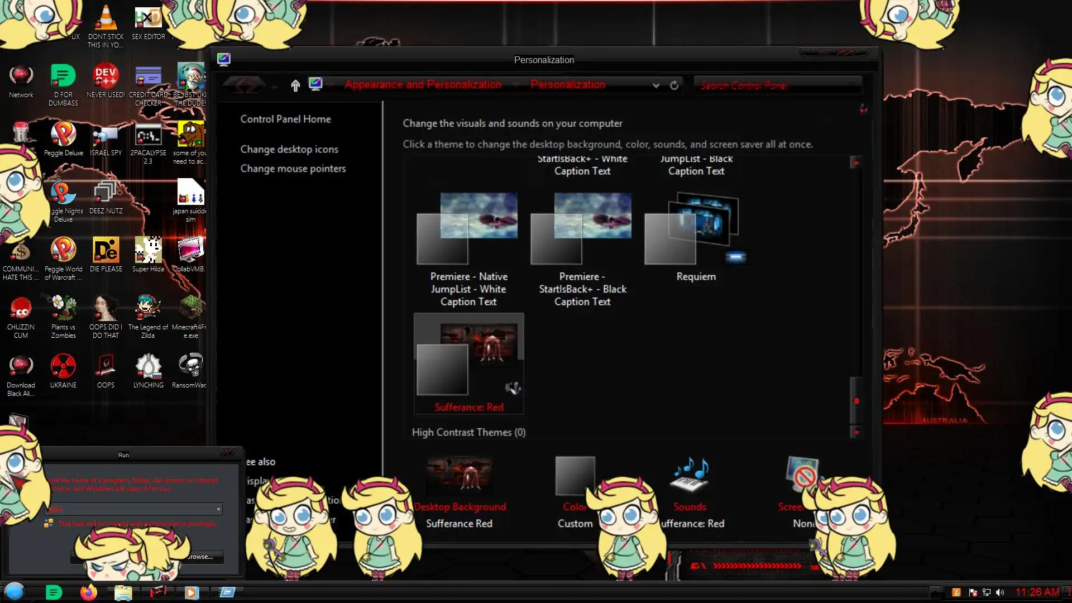The width and height of the screenshot is (1072, 603).
Task: Open Windows Media Player taskbar icon
Action: click(x=191, y=592)
